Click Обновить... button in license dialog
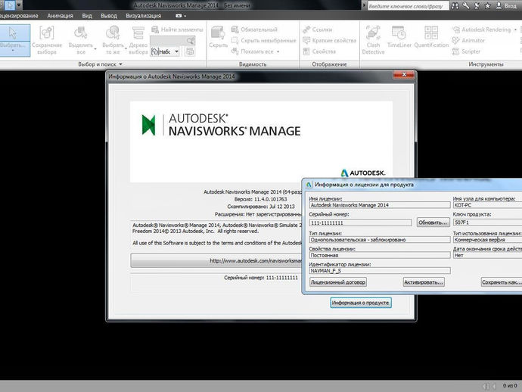 tap(433, 222)
